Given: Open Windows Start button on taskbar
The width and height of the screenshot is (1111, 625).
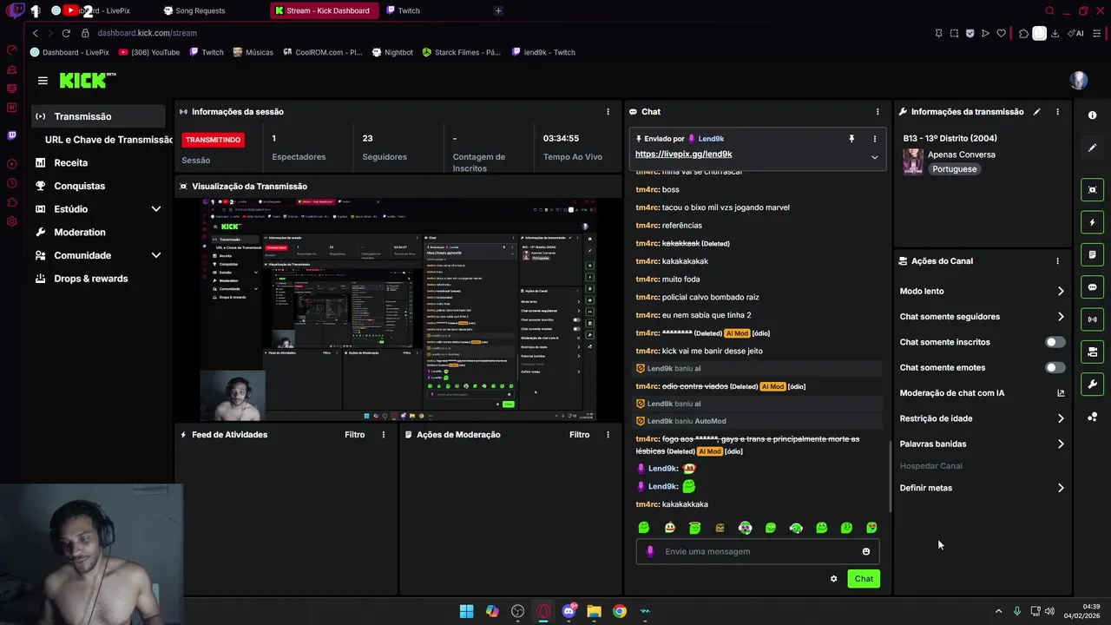Looking at the screenshot, I should tap(466, 611).
